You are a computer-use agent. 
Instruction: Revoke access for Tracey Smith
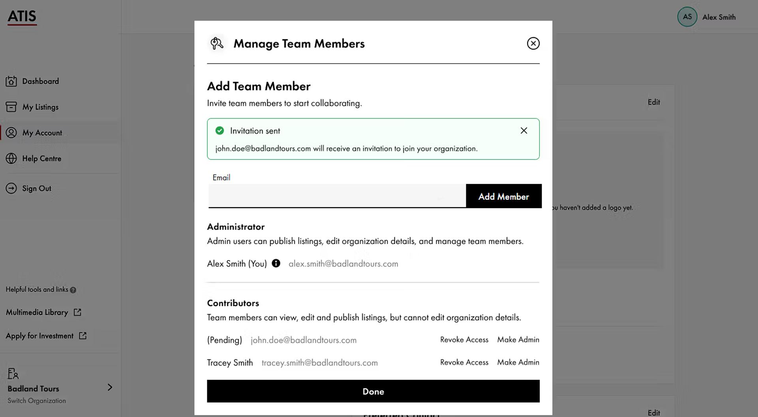(x=464, y=363)
